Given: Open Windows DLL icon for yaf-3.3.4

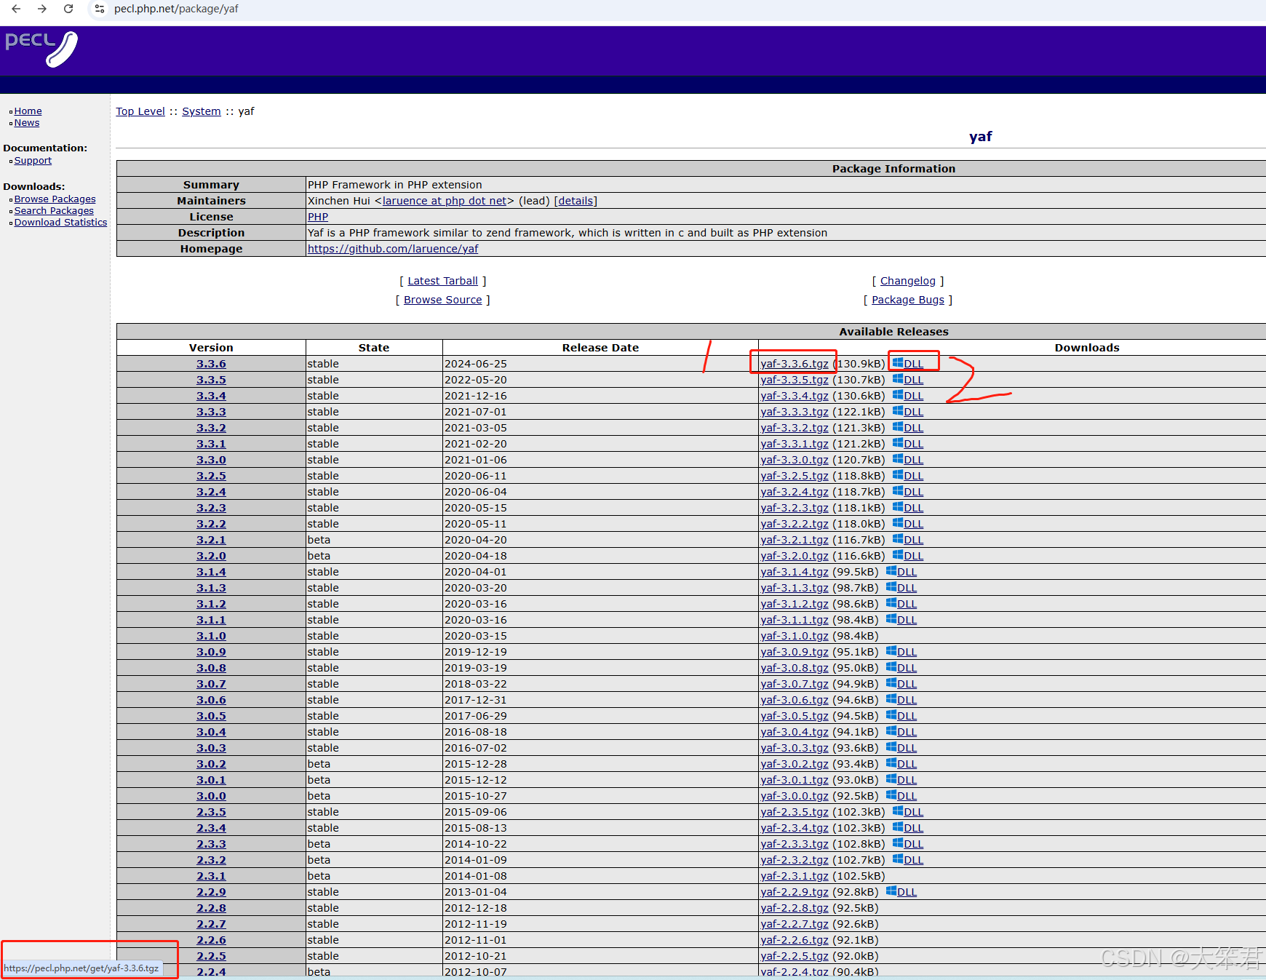Looking at the screenshot, I should pyautogui.click(x=898, y=395).
